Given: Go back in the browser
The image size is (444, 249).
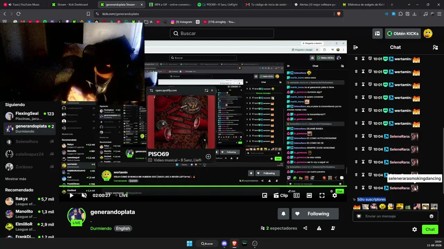Looking at the screenshot, I should click(5, 14).
